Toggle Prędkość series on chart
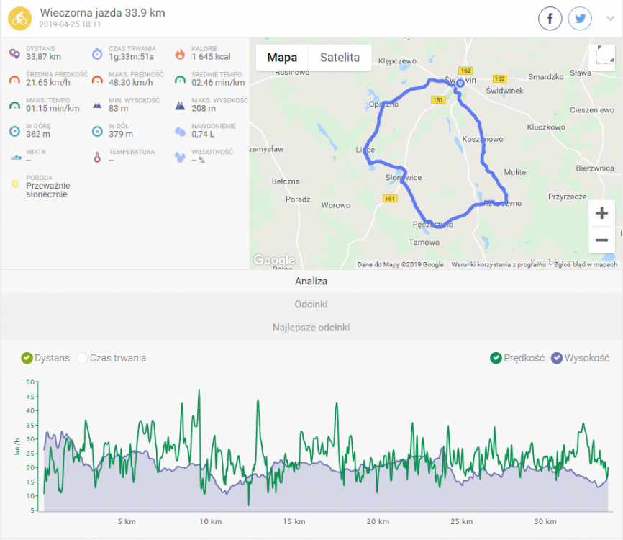This screenshot has height=540, width=623. pos(496,358)
